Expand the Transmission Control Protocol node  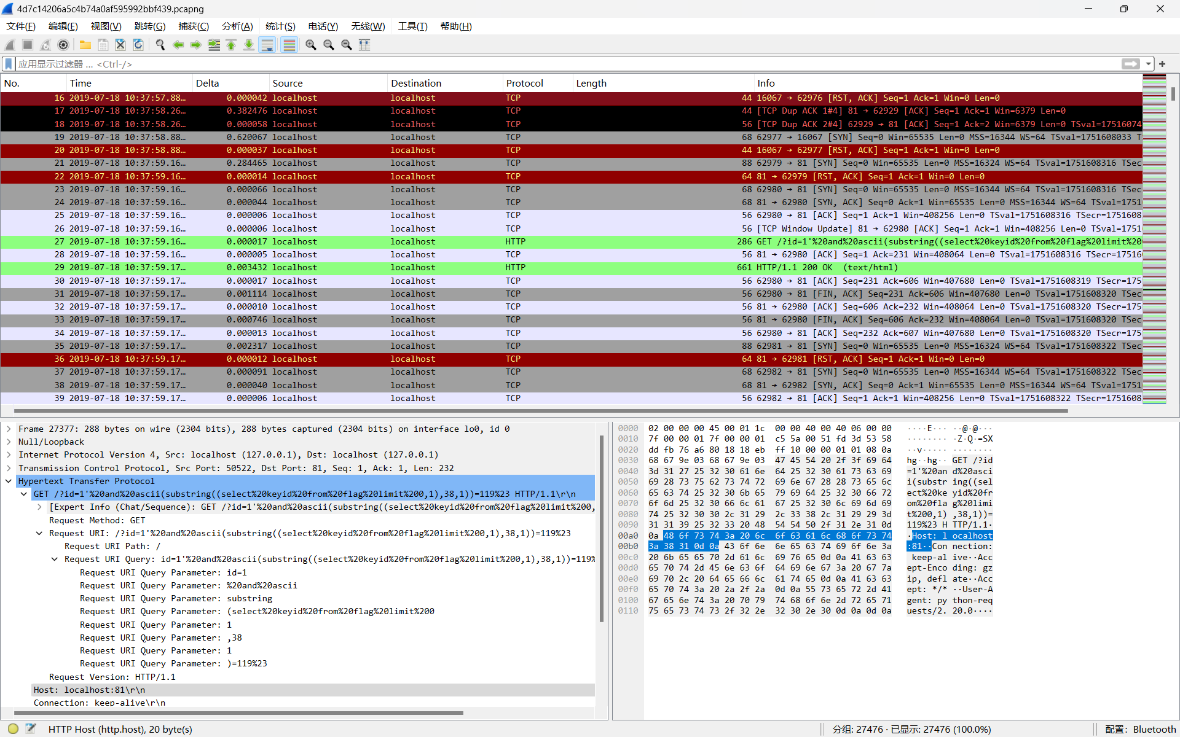(9, 468)
